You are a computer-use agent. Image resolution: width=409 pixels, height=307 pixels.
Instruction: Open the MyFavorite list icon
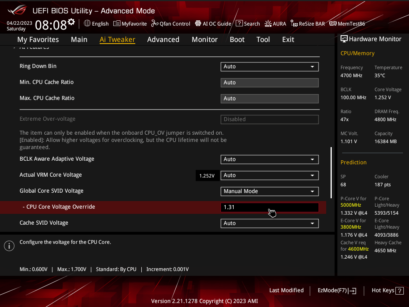[116, 24]
